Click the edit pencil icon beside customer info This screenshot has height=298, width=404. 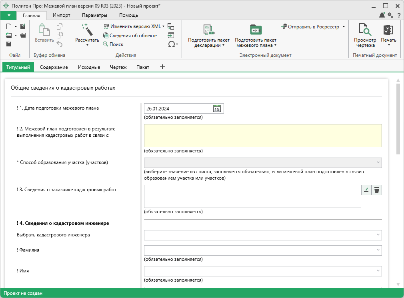366,190
